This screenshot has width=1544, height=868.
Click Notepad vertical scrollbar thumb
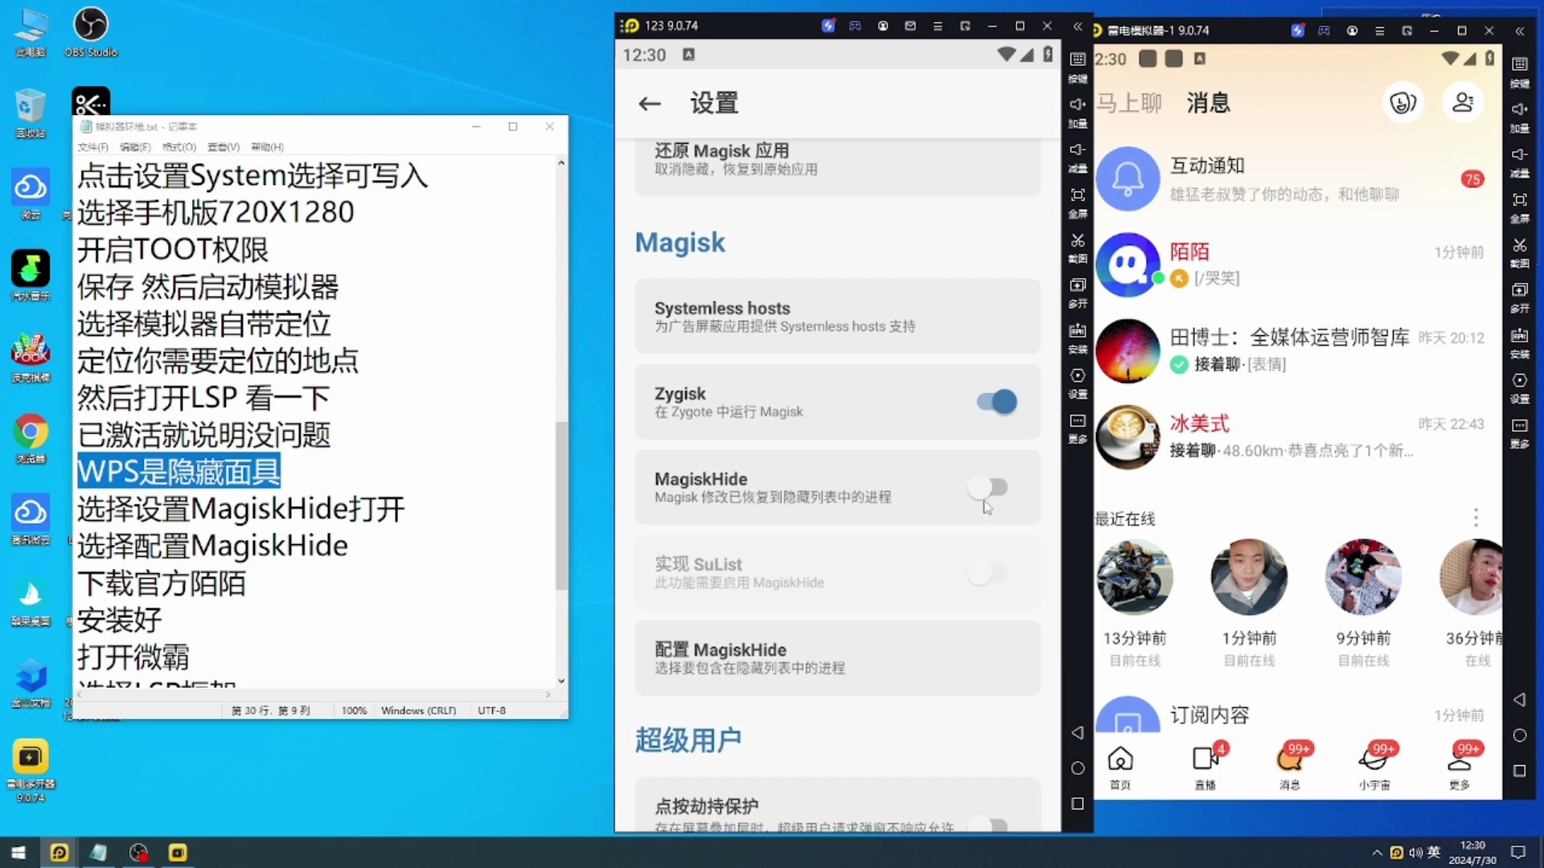[x=561, y=505]
